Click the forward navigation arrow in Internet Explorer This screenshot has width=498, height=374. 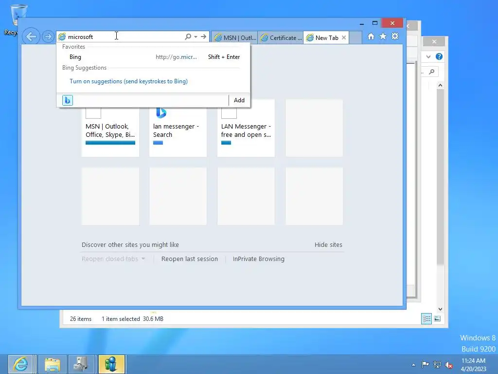pos(48,37)
